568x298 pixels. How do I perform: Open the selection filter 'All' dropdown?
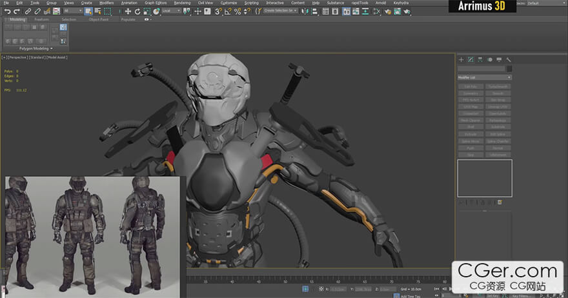coord(72,11)
